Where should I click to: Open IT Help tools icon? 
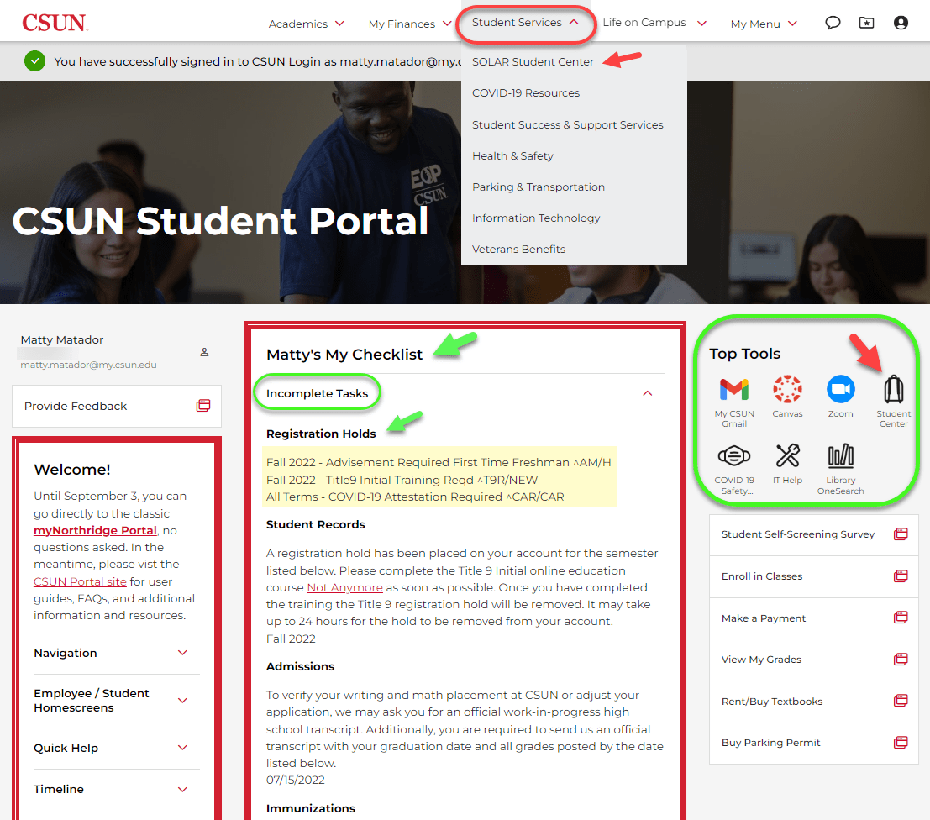(x=787, y=455)
